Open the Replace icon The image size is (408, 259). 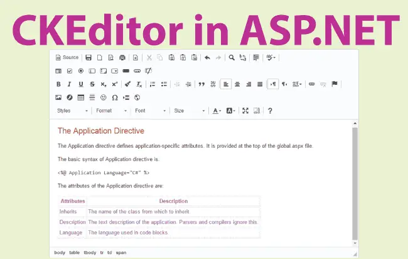243,58
